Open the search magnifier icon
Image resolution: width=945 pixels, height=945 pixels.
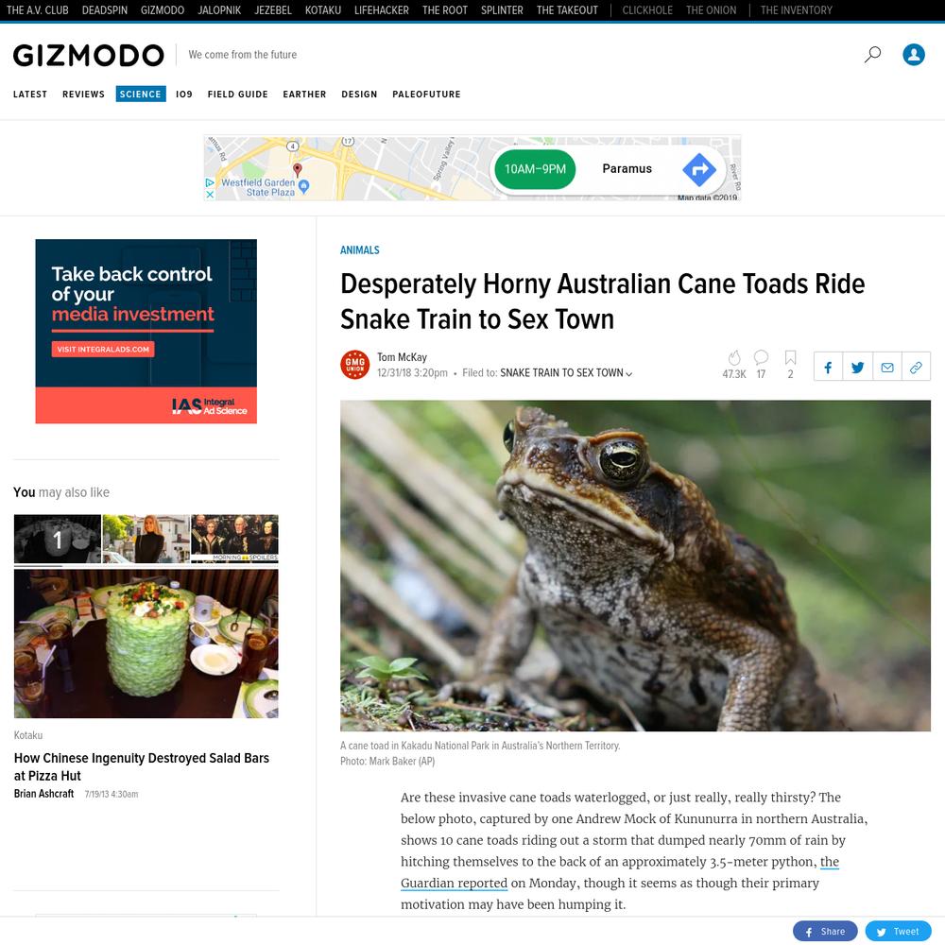(x=872, y=55)
